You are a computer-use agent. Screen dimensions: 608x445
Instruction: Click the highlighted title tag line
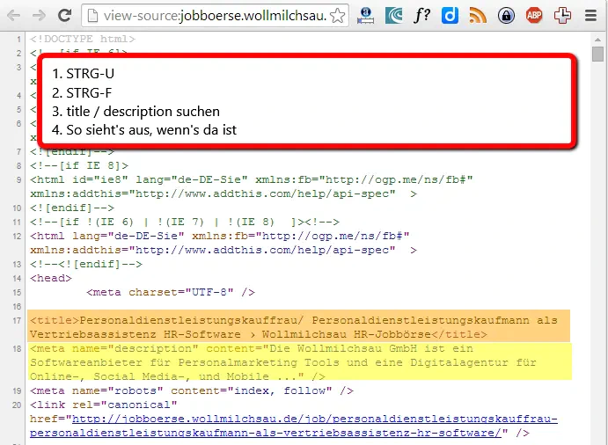[x=298, y=326]
